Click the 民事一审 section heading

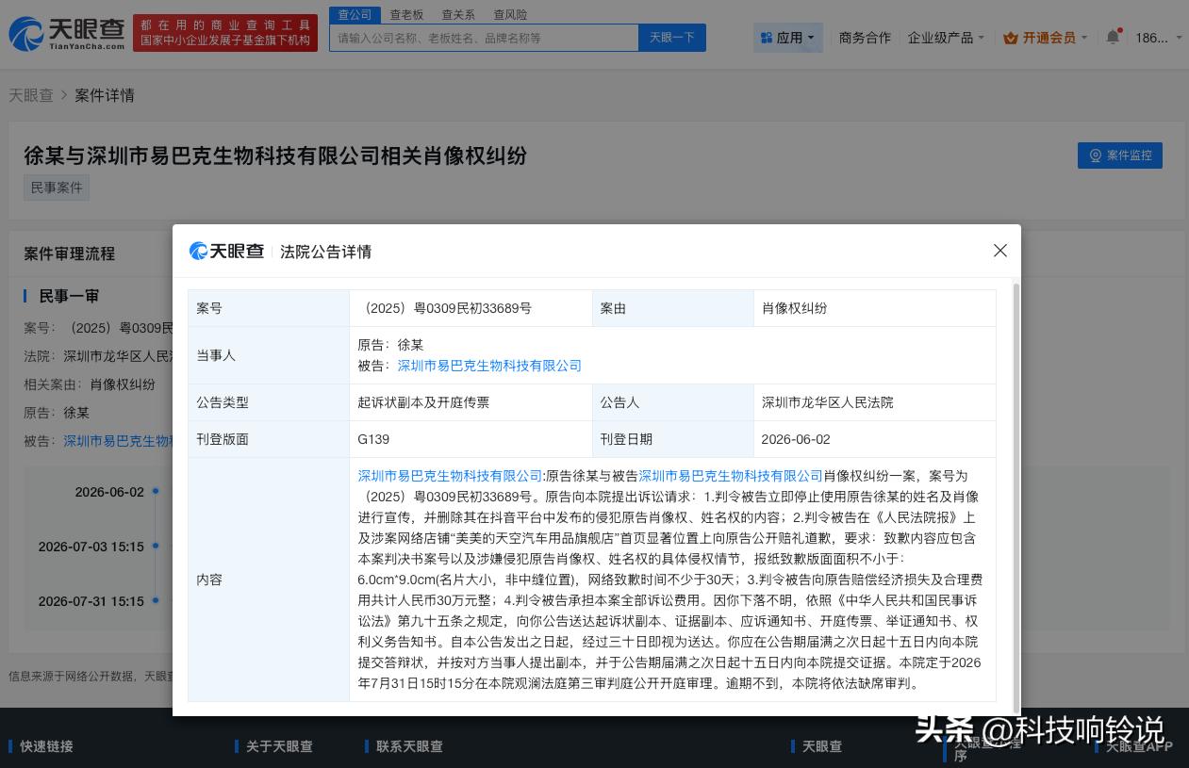pyautogui.click(x=69, y=296)
